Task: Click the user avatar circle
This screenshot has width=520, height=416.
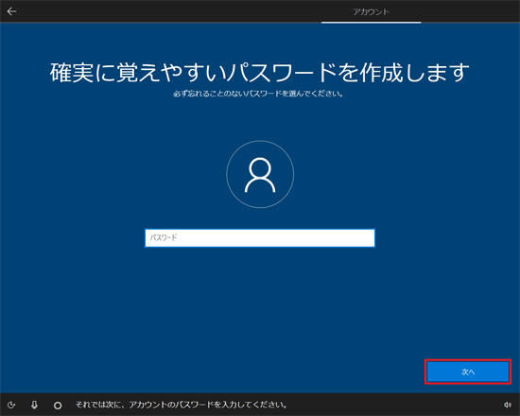Action: click(260, 174)
